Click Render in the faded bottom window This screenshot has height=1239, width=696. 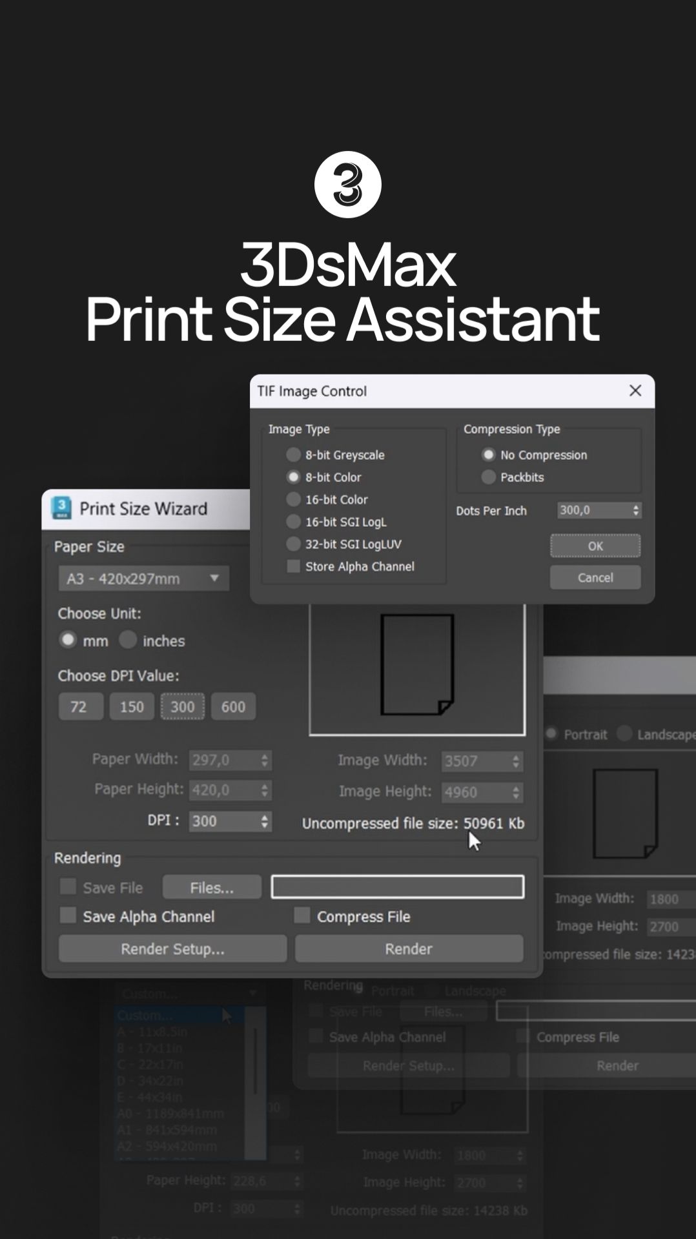[617, 1065]
